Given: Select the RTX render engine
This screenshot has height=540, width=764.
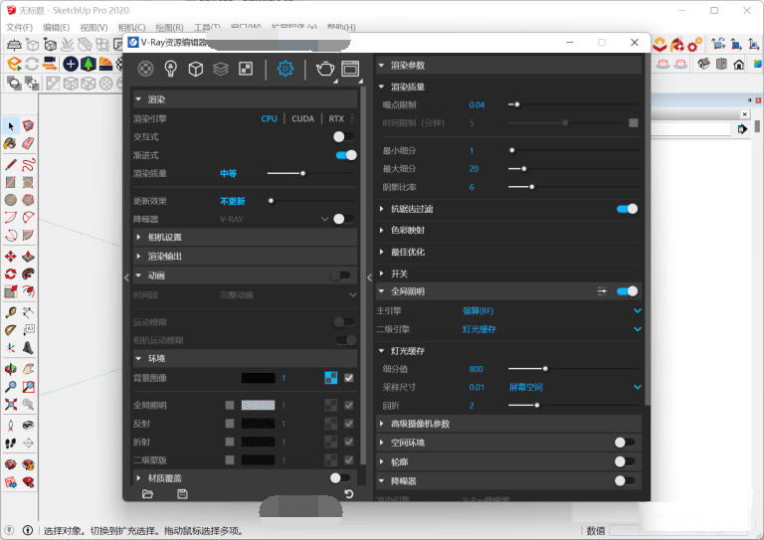Looking at the screenshot, I should pyautogui.click(x=336, y=118).
